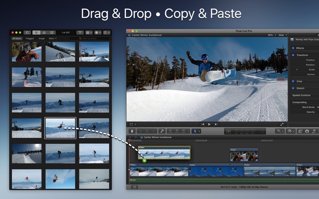Toggle the sidebar panel icon in browser
This screenshot has width=319, height=199.
click(x=27, y=32)
